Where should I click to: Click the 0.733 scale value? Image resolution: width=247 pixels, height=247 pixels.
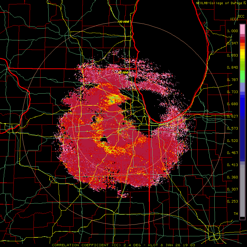click(232, 92)
